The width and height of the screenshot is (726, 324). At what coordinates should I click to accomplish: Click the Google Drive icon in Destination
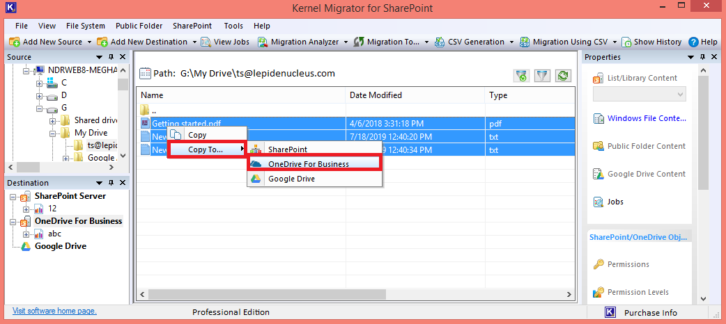pos(25,246)
